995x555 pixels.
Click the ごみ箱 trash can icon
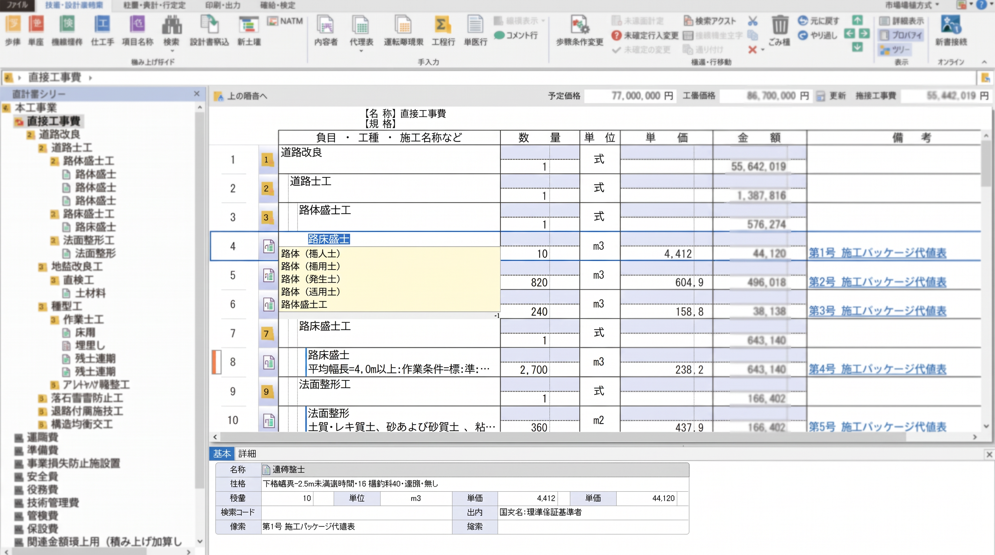pyautogui.click(x=780, y=25)
